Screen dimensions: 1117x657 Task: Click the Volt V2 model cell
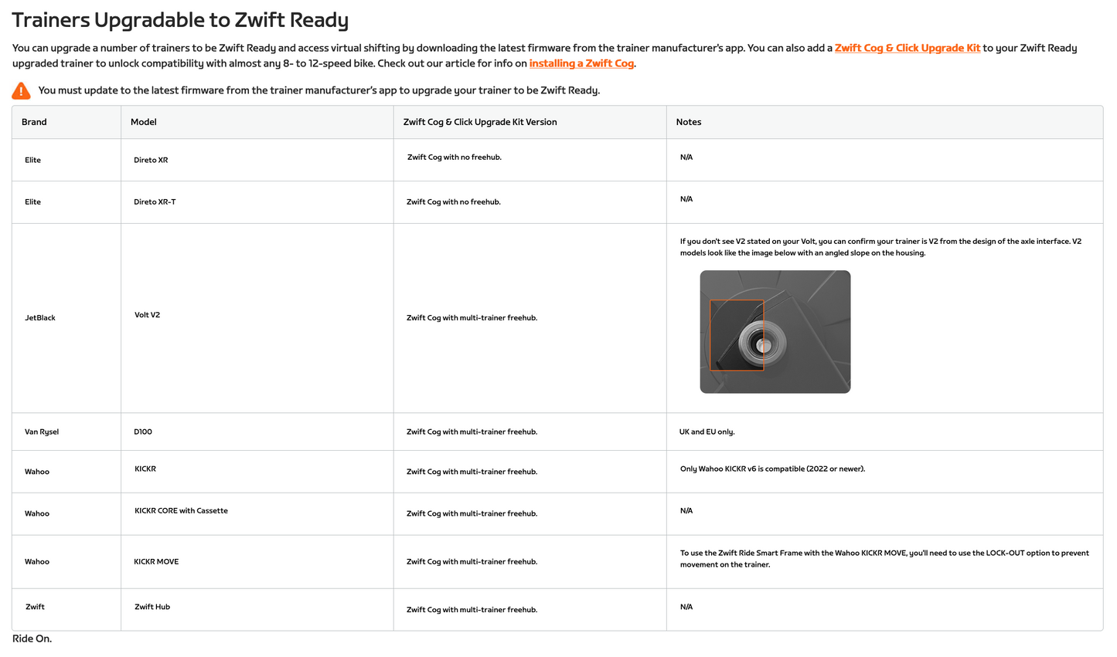pyautogui.click(x=147, y=315)
